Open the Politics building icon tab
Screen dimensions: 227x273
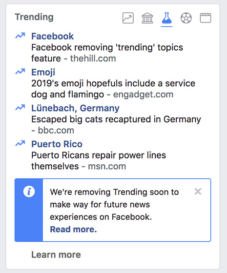tap(147, 18)
